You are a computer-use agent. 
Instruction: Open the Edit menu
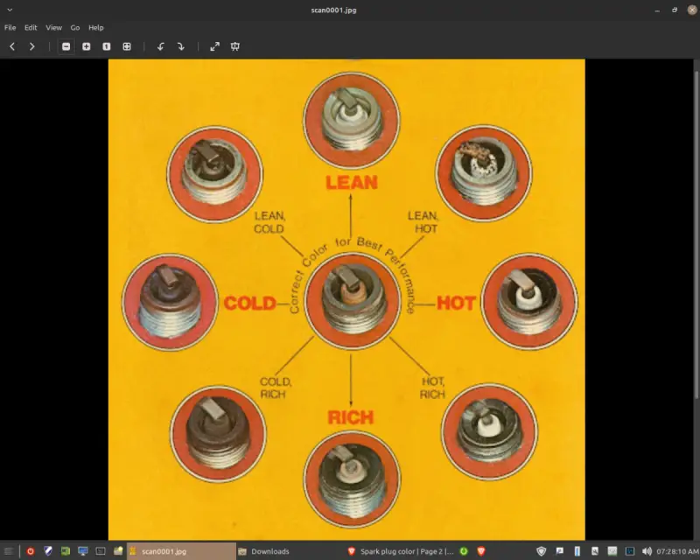31,28
